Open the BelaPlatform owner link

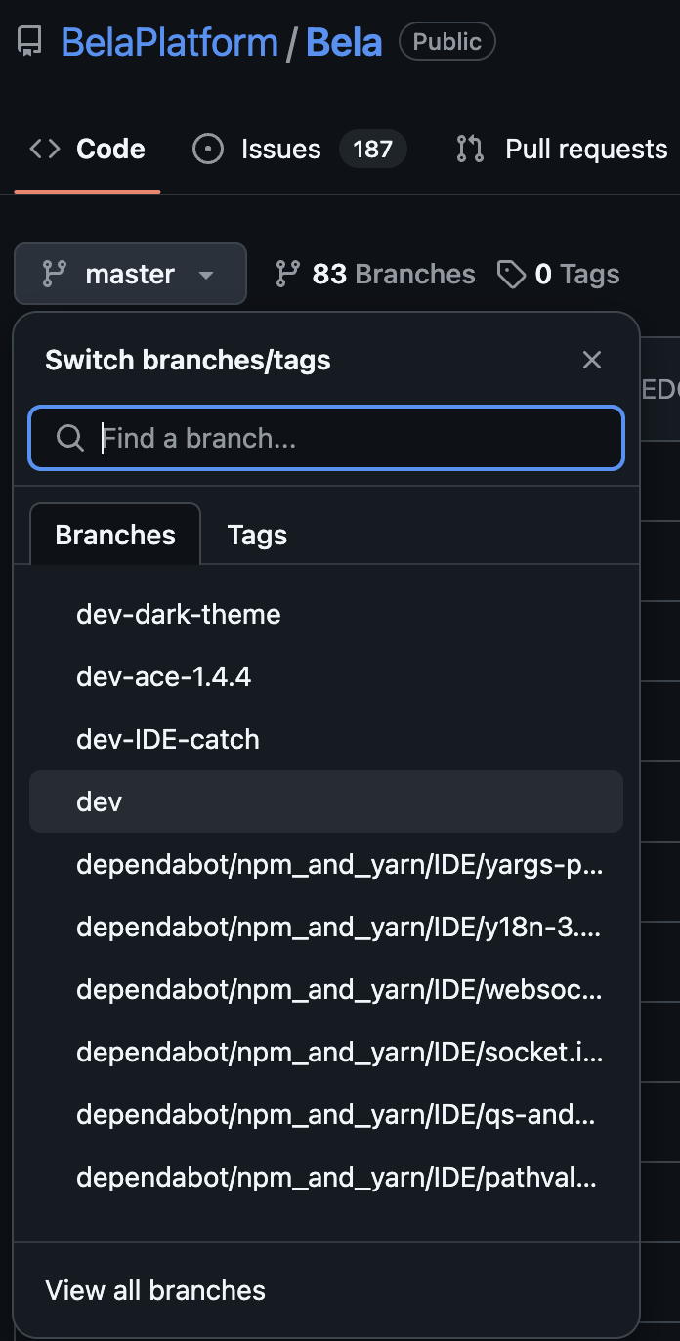169,43
